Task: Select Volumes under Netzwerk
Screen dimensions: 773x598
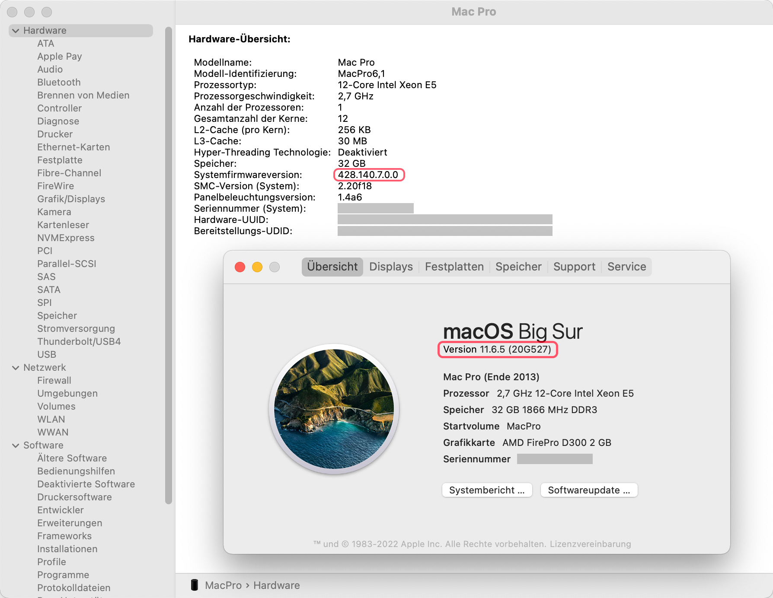Action: click(56, 407)
